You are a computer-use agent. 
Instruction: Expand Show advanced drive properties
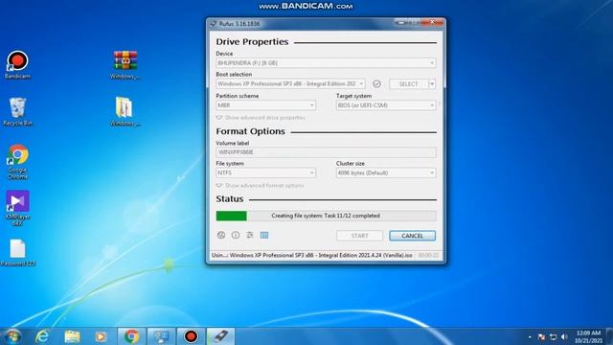[261, 117]
